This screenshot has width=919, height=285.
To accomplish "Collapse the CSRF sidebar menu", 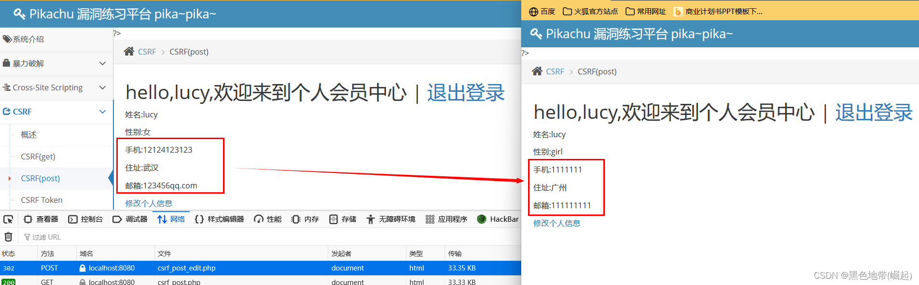I will 56,112.
